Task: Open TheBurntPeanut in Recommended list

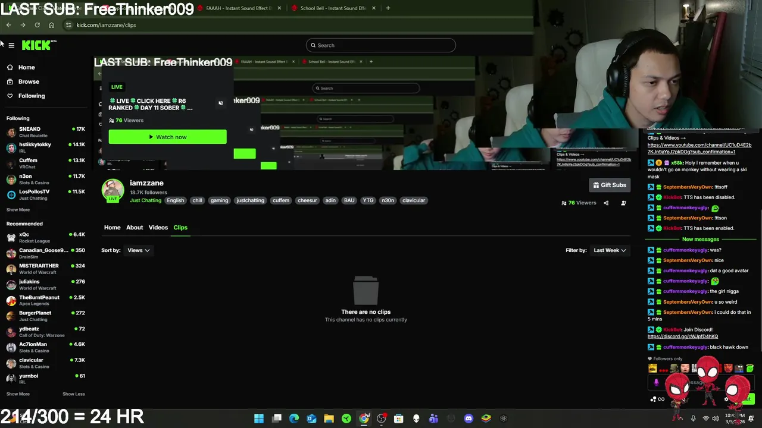Action: coord(45,300)
